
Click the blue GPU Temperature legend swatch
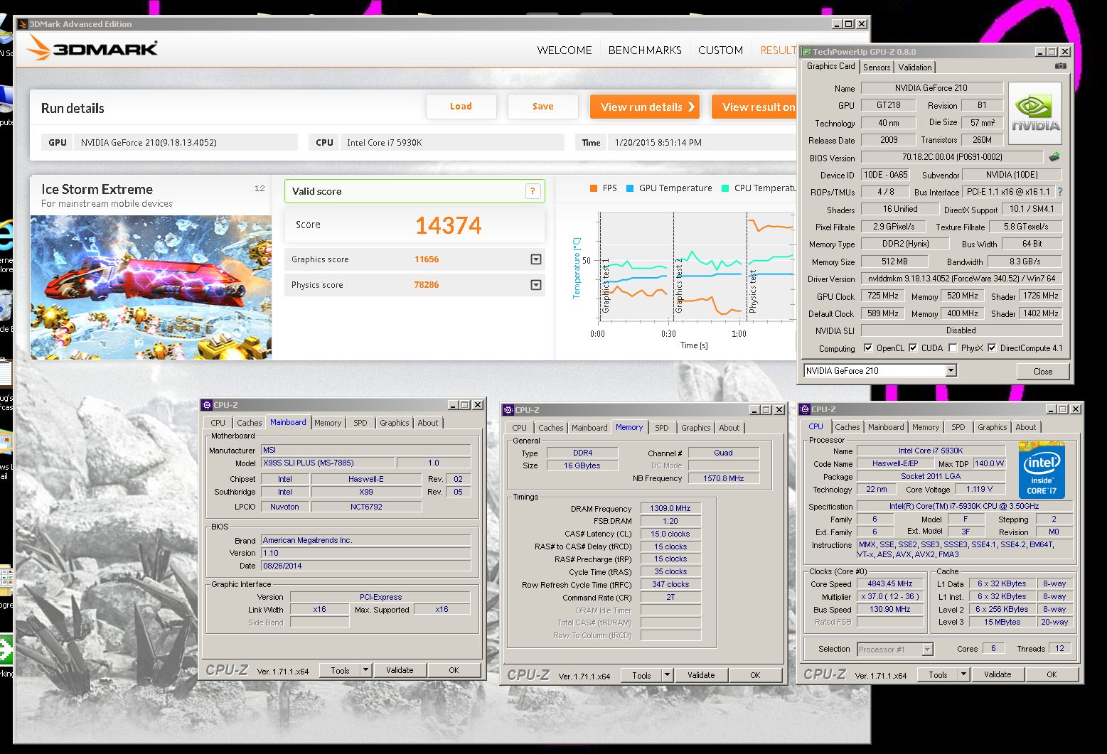tap(630, 188)
